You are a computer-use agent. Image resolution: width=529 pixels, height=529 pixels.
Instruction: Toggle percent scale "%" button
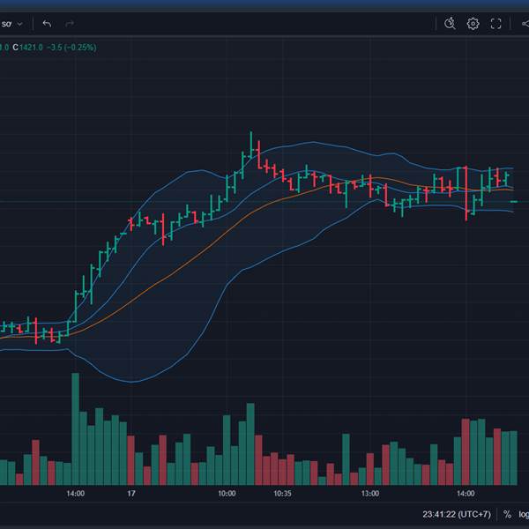507,514
